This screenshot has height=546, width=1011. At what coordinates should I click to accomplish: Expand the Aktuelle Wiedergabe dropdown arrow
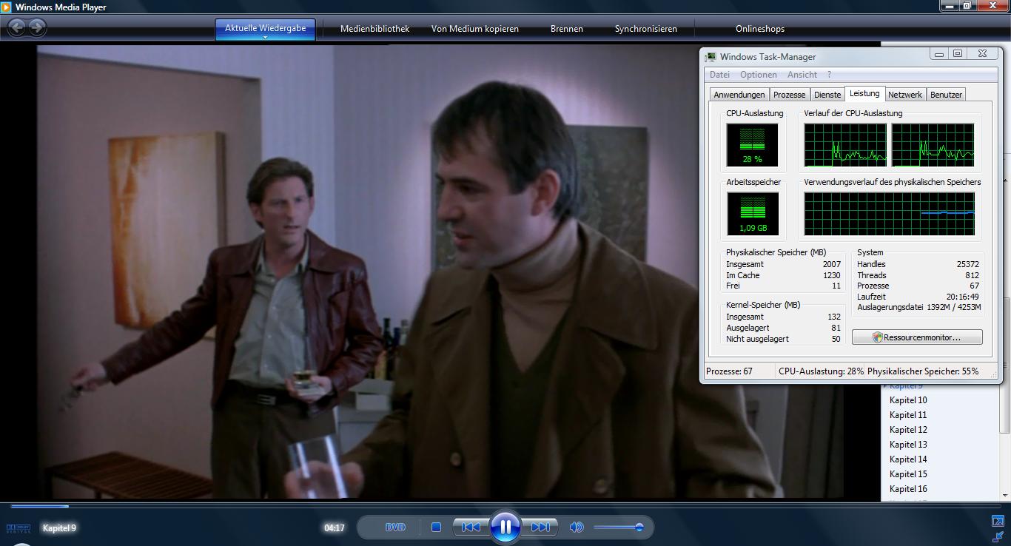click(265, 37)
